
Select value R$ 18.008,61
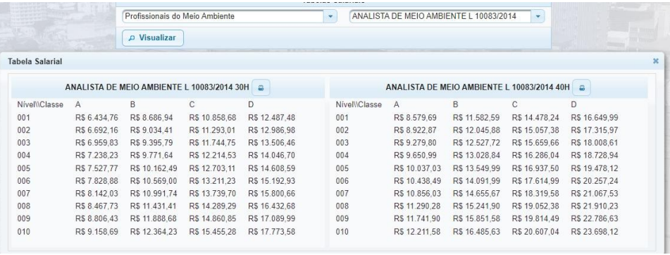pos(595,143)
